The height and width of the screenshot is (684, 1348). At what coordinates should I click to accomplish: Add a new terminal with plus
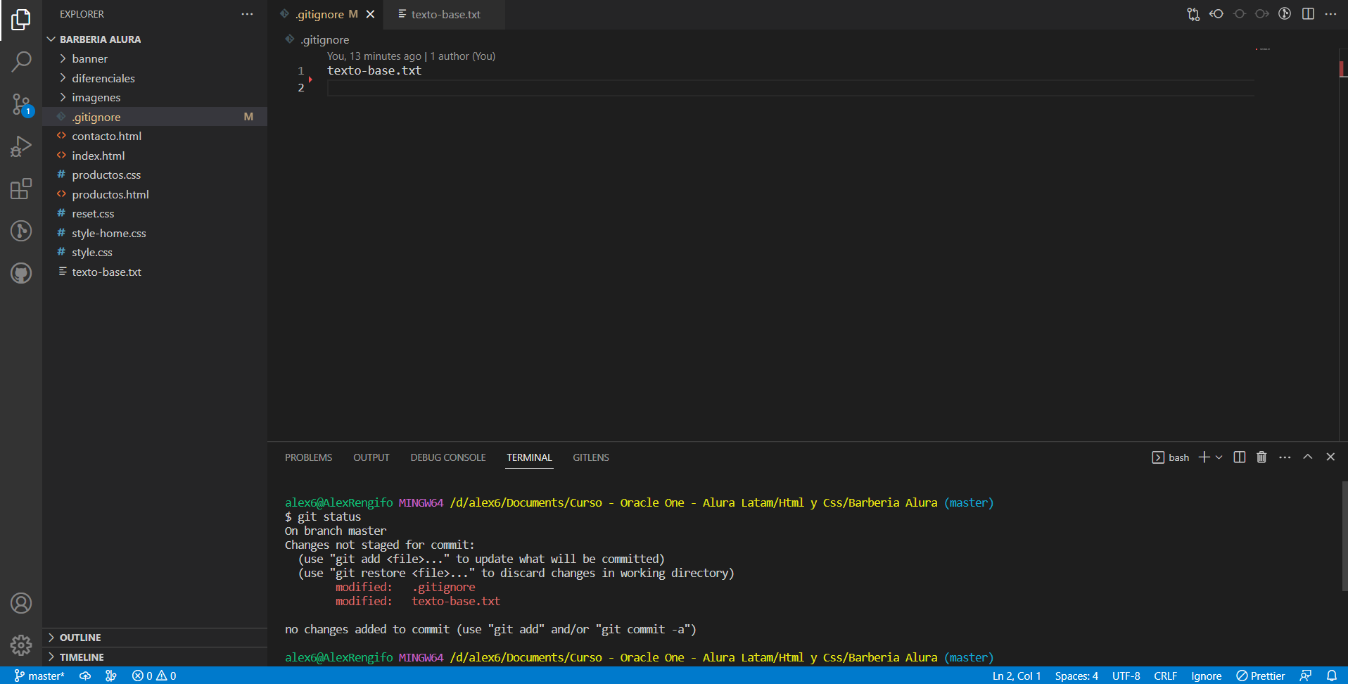pos(1204,457)
